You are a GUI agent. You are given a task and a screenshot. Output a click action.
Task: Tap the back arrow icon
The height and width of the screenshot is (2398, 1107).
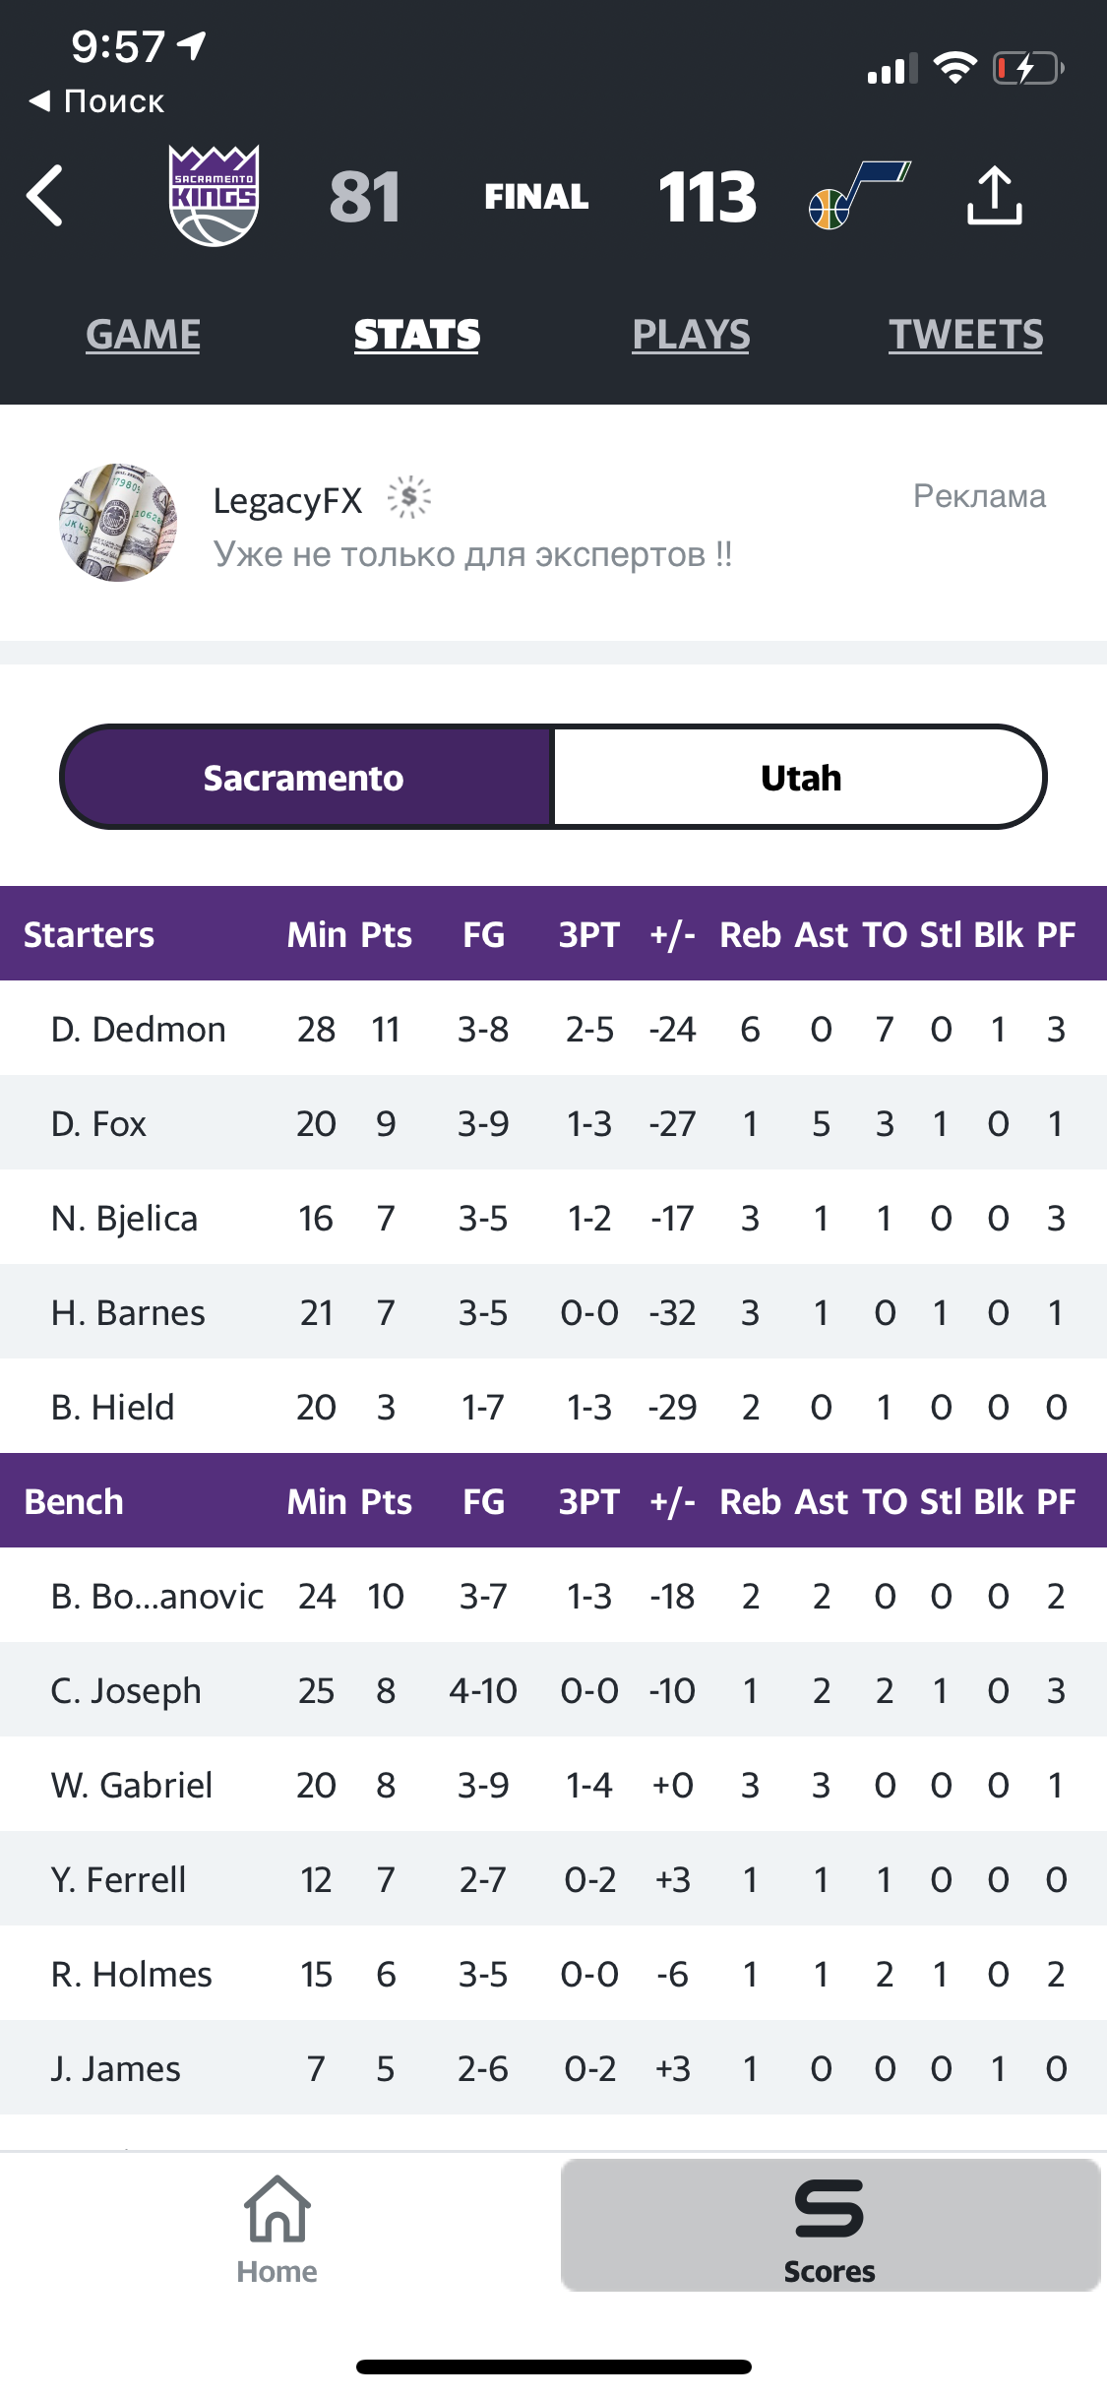[x=44, y=196]
